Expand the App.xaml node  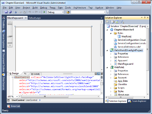click(x=111, y=61)
